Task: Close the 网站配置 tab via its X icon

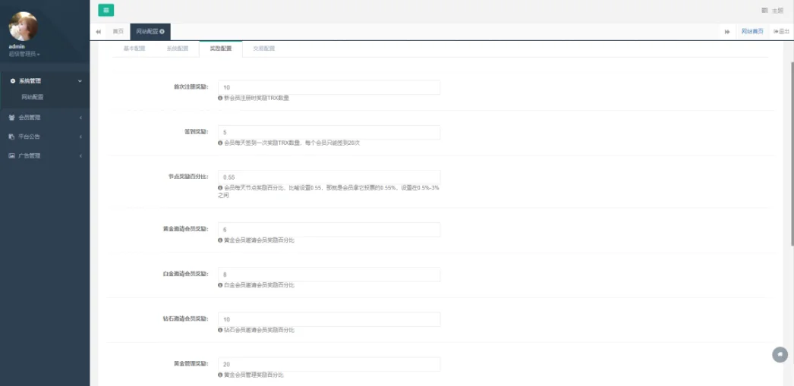Action: tap(162, 31)
